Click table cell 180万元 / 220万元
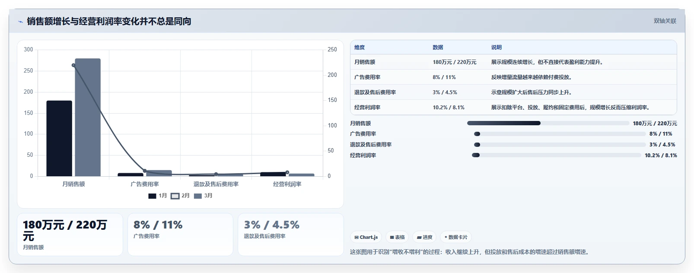The width and height of the screenshot is (694, 273). pos(455,62)
